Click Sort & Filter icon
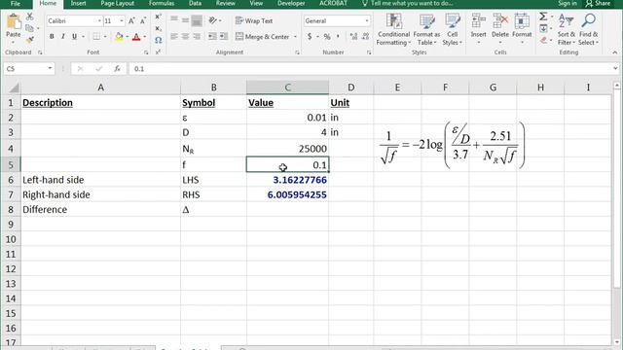This screenshot has height=350, width=623. (566, 20)
